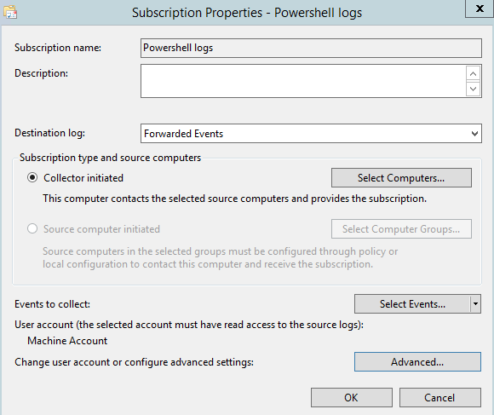Click the Description label
The height and width of the screenshot is (415, 494).
(41, 73)
